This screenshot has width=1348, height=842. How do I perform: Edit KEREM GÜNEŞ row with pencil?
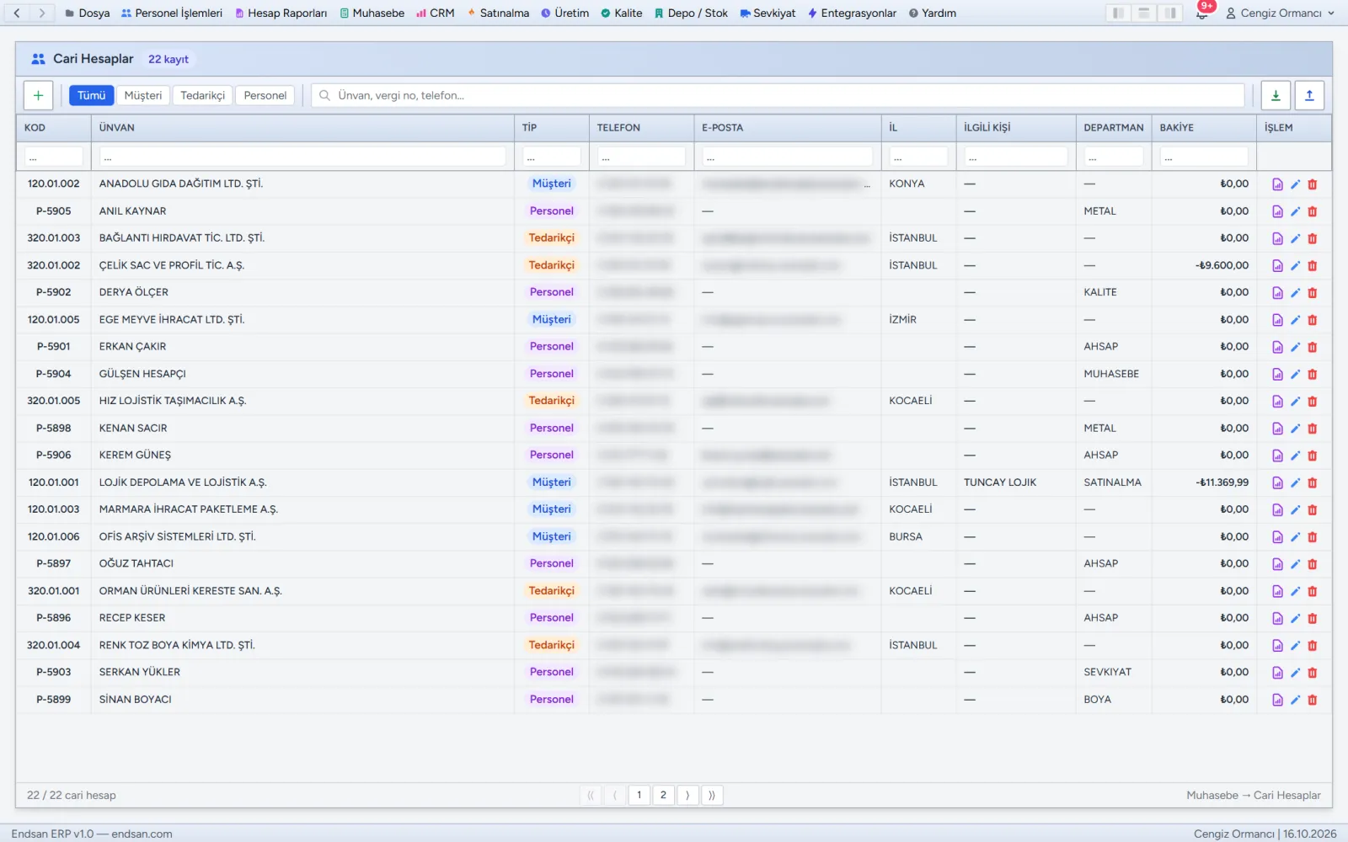1295,456
